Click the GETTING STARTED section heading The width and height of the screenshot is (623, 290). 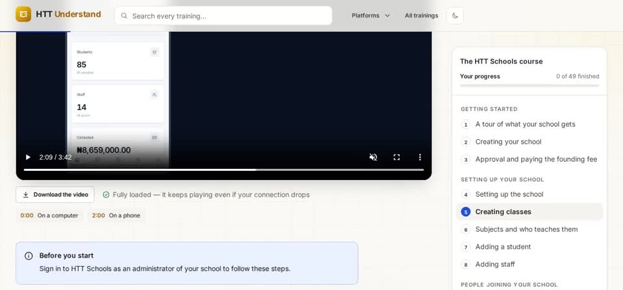489,109
